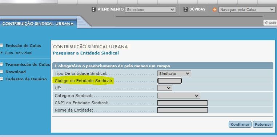
Task: Click the Atendimento icon in top bar
Action: pos(94,9)
